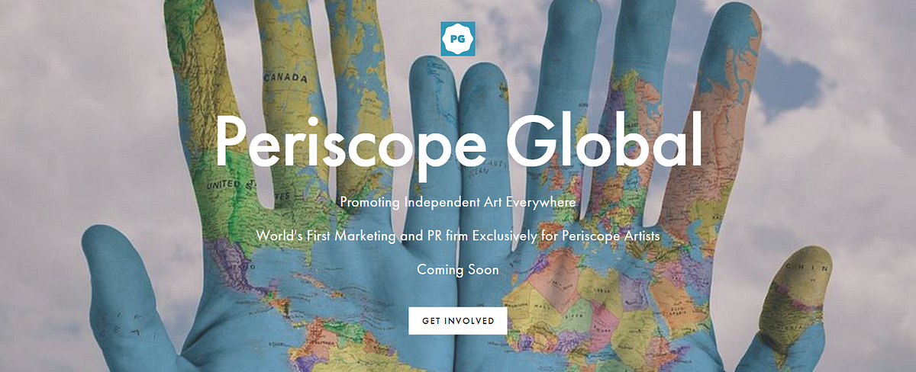Click the PG logo badge icon

pos(458,39)
